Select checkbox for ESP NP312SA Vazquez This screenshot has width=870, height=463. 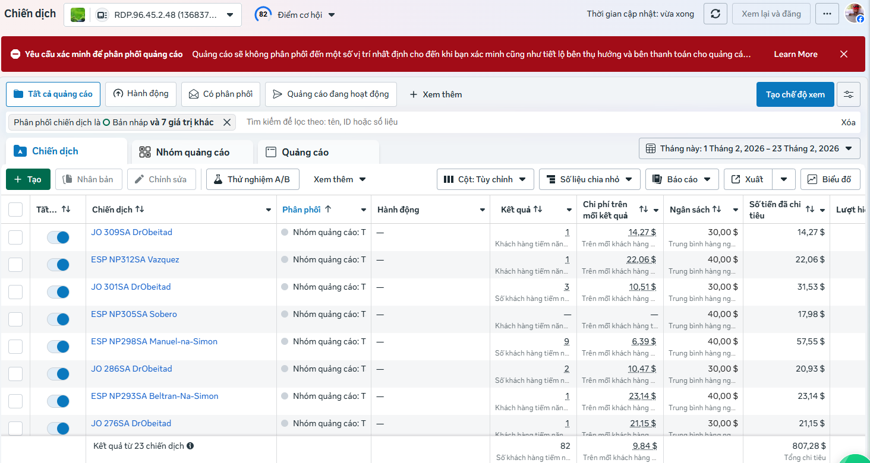point(15,265)
